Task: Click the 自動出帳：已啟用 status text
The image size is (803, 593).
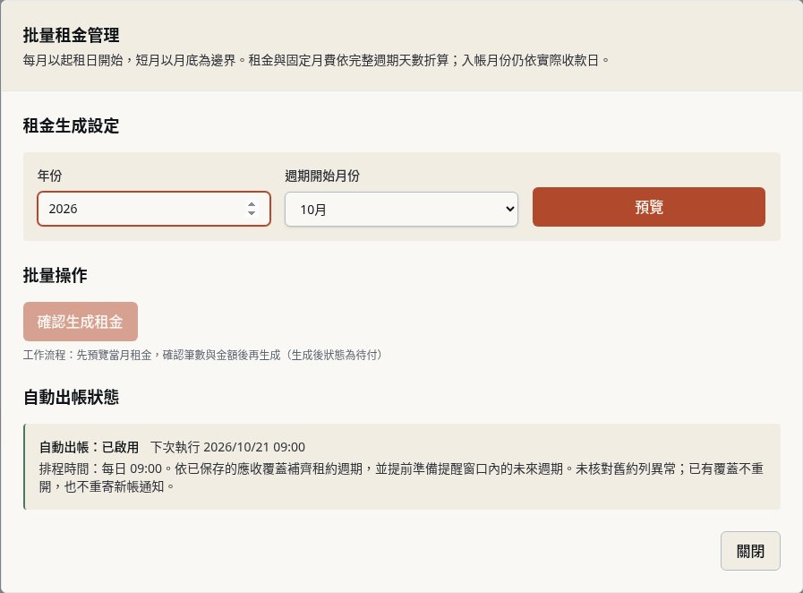Action: coord(90,447)
